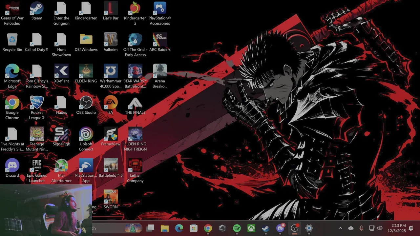Open Task View in the taskbar
This screenshot has height=236, width=420.
[x=150, y=228]
